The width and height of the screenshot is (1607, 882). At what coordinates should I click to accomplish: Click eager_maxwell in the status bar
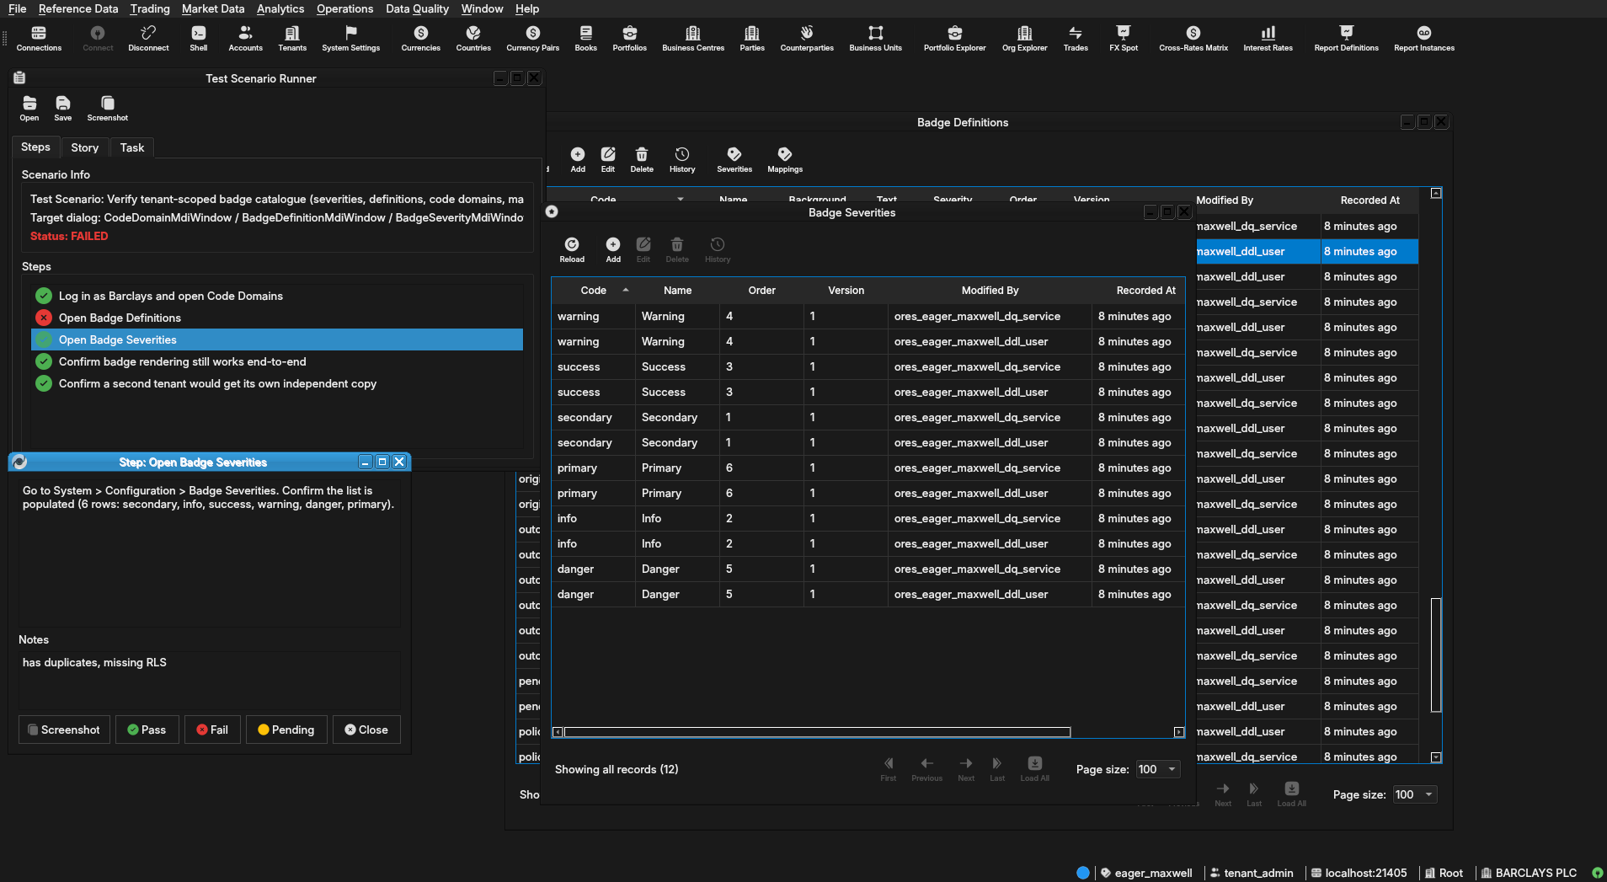coord(1146,873)
